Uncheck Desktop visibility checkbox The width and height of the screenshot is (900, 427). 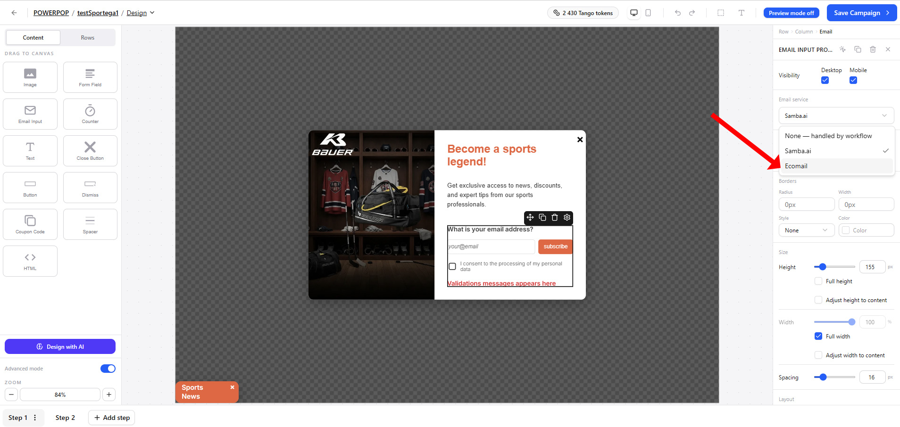[825, 80]
